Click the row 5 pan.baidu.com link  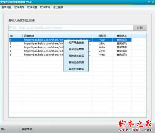[x=44, y=55]
